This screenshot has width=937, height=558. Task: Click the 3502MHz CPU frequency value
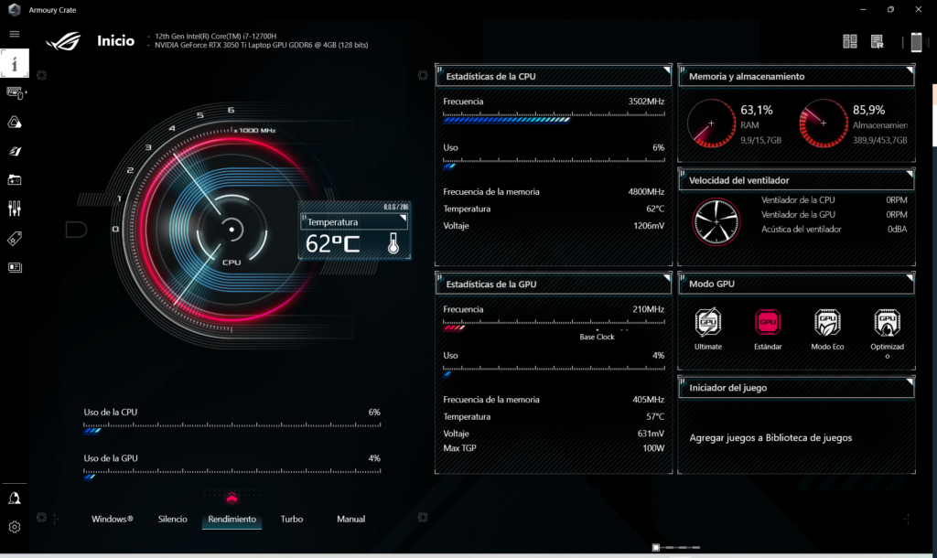pyautogui.click(x=646, y=102)
